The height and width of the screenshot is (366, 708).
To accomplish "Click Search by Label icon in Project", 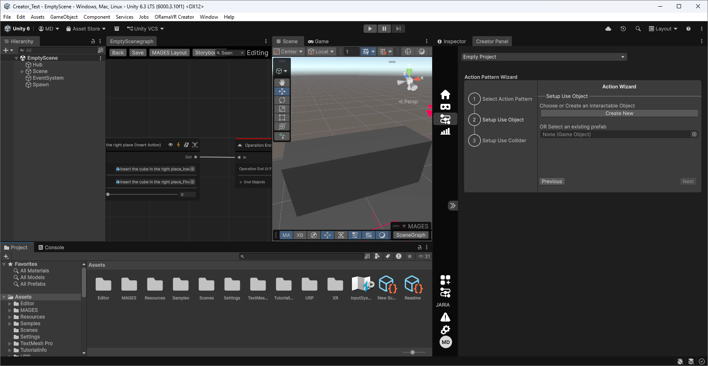I will [388, 256].
